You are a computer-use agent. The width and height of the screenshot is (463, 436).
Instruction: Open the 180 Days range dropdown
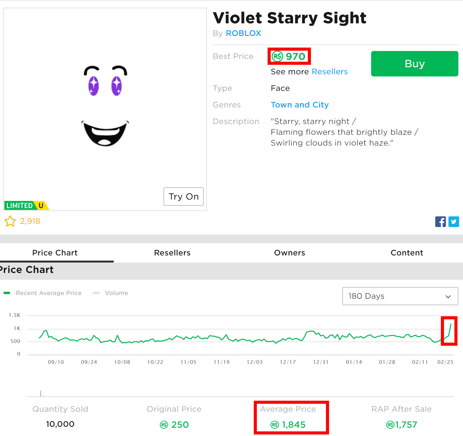[400, 296]
